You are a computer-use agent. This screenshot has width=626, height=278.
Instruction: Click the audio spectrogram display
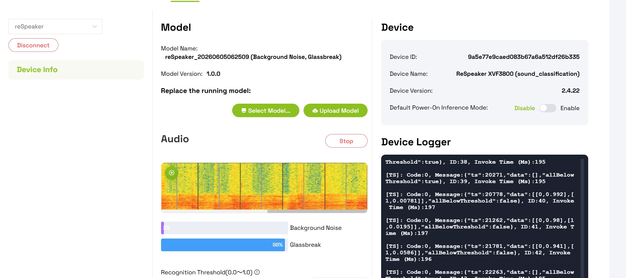tap(264, 186)
